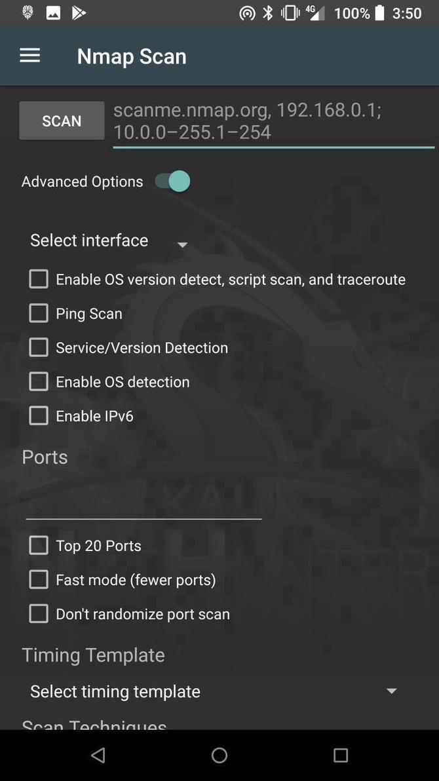Enable IPv6 scanning
439x781 pixels.
click(38, 415)
